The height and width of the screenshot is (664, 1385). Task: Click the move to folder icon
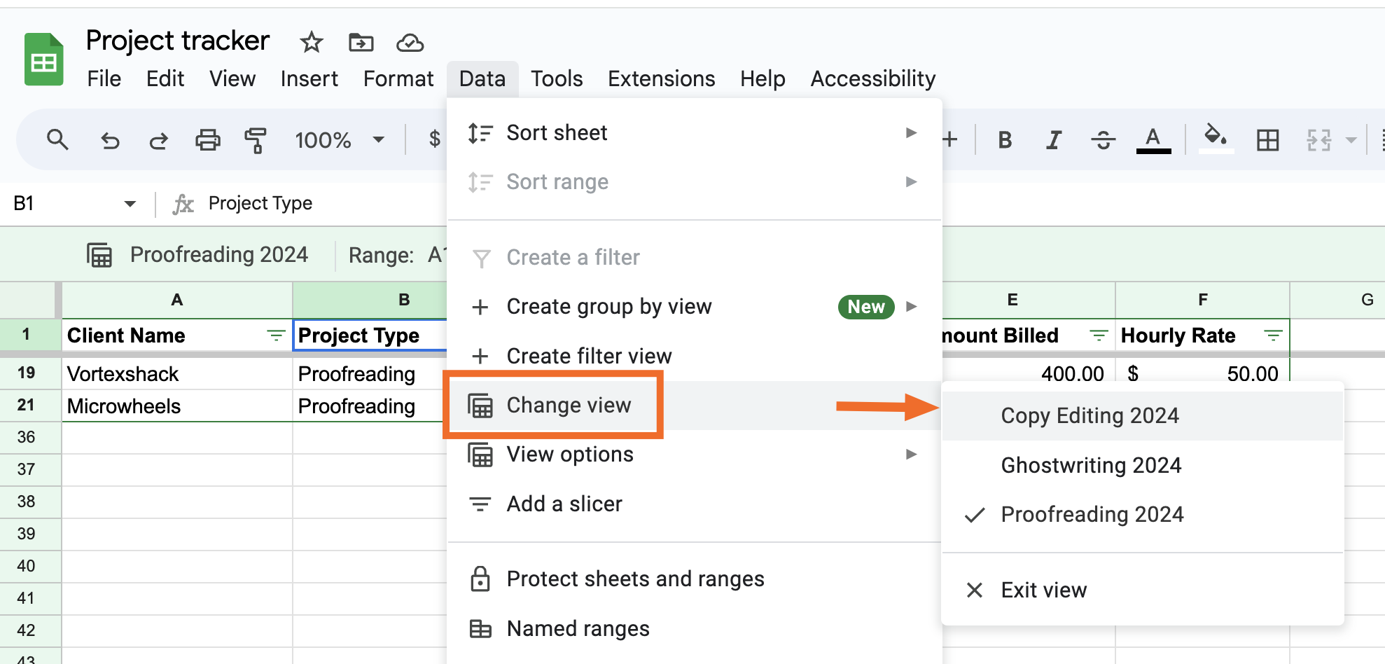[x=361, y=43]
